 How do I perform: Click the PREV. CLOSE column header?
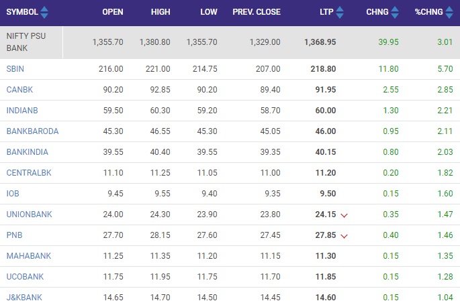click(257, 12)
